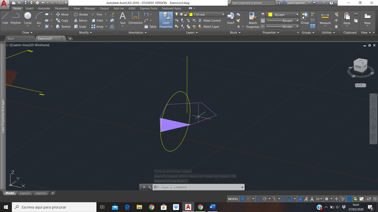Click the command line customize wrench

[149, 187]
